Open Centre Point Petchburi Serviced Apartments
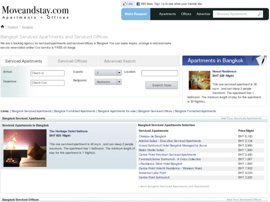The height and width of the screenshot is (202, 270). pyautogui.click(x=167, y=155)
